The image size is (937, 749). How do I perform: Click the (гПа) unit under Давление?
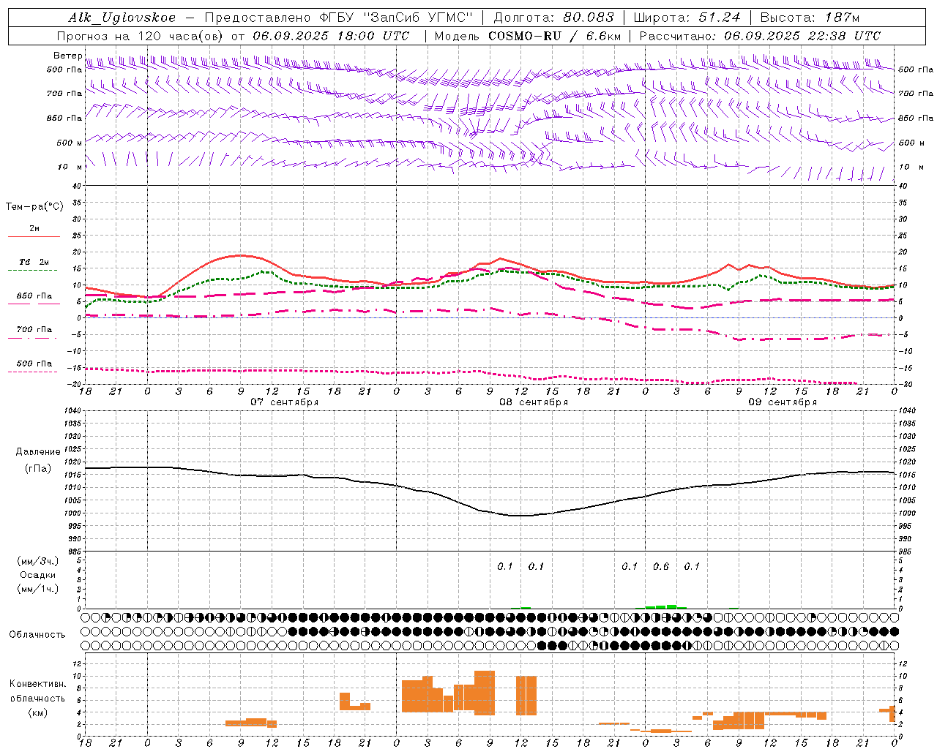pos(38,468)
